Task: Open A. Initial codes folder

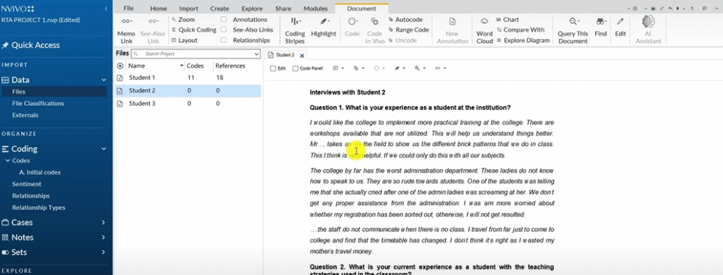Action: tap(40, 172)
